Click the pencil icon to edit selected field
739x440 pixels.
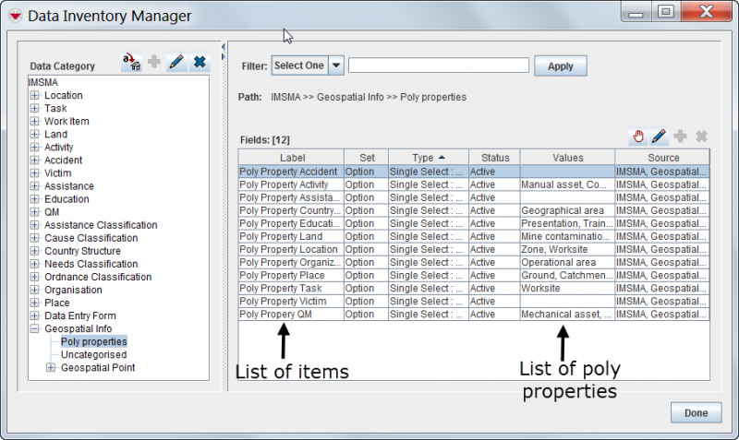click(x=659, y=137)
